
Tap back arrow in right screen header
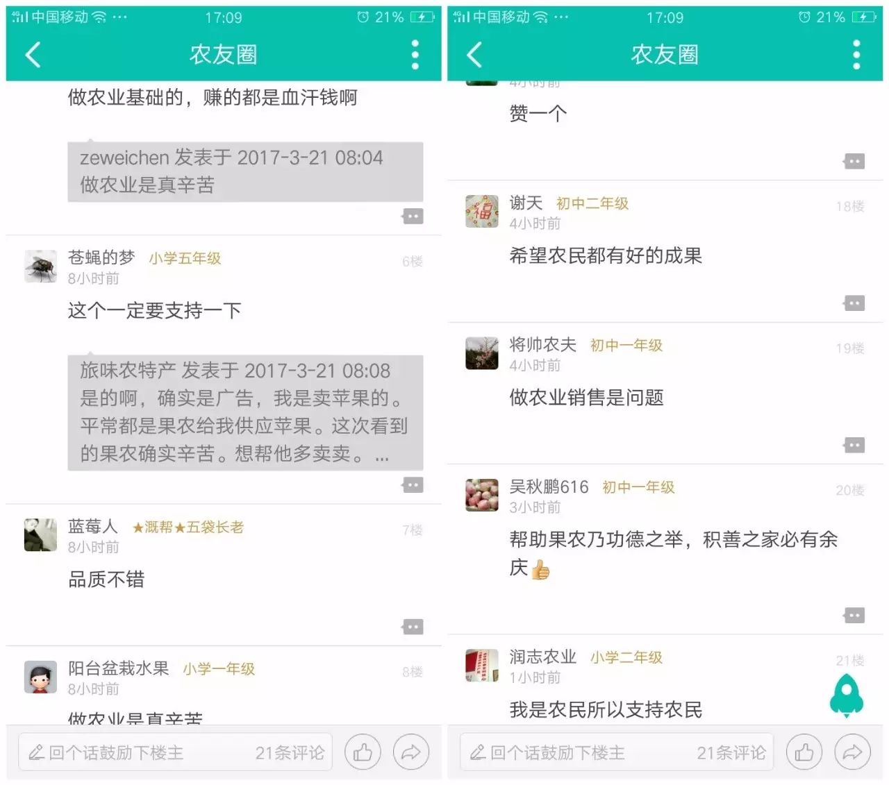[474, 54]
